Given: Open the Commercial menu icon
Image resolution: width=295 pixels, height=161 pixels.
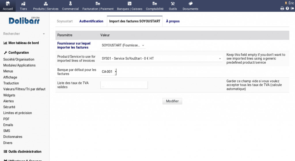Looking at the screenshot, I should click(70, 3).
